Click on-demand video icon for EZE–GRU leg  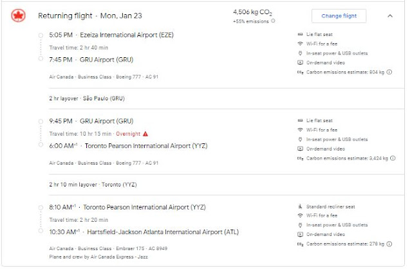click(x=300, y=63)
